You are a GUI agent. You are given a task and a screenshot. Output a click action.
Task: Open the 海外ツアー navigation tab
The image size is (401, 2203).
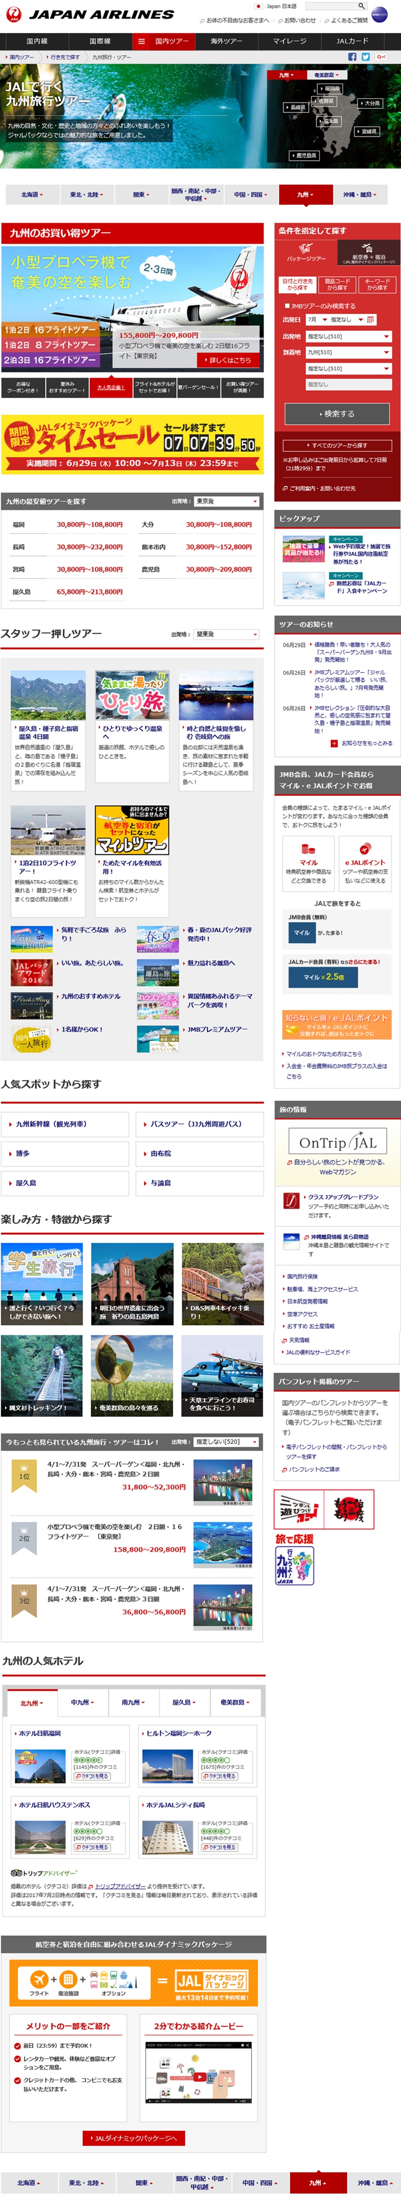[x=227, y=41]
